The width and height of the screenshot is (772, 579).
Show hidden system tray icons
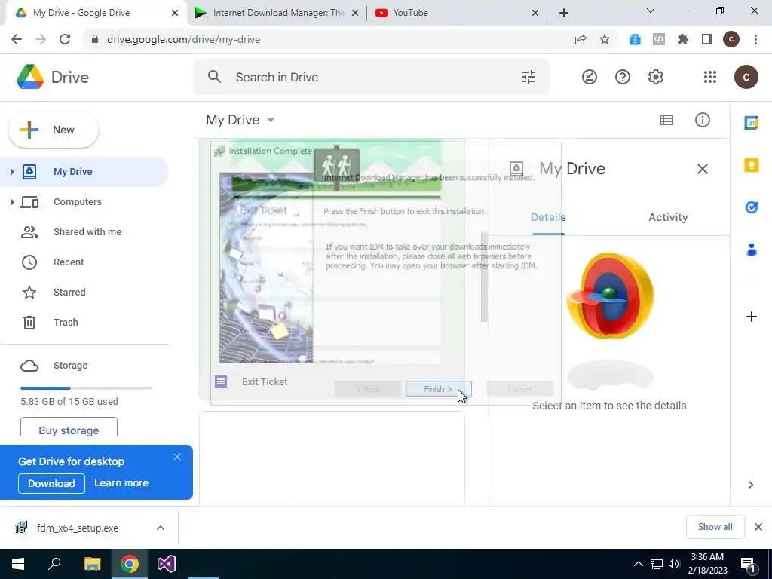click(x=638, y=564)
